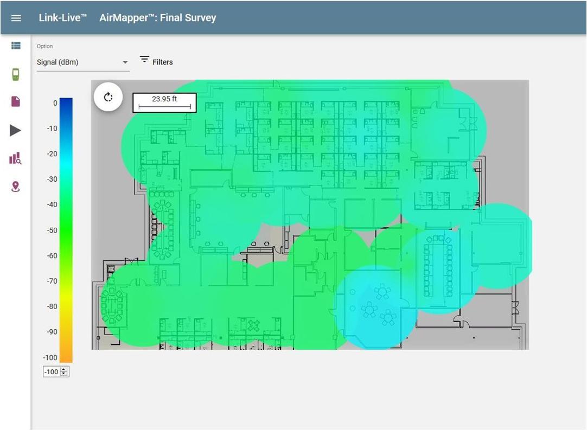Open the purple document file icon
Image resolution: width=587 pixels, height=430 pixels.
16,101
